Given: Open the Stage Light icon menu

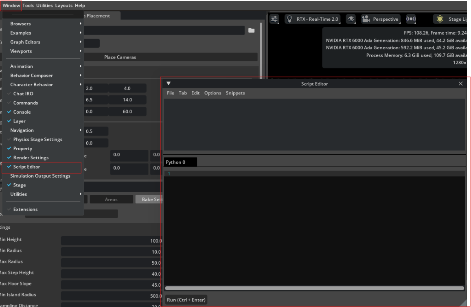Looking at the screenshot, I should 440,19.
